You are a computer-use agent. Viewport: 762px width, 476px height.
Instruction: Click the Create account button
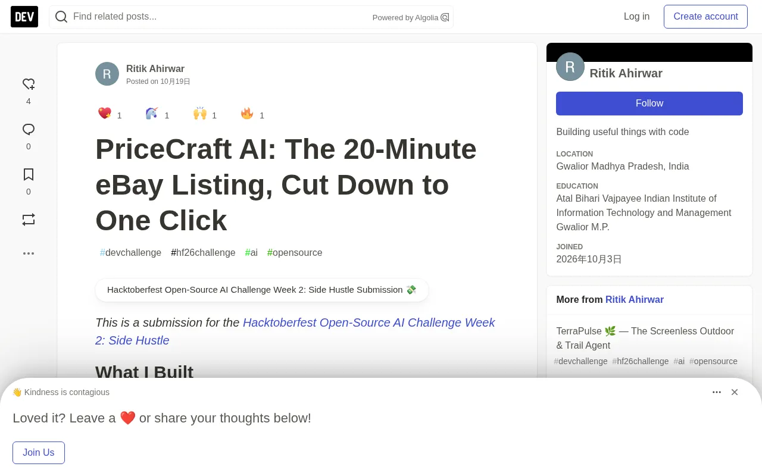pyautogui.click(x=705, y=17)
